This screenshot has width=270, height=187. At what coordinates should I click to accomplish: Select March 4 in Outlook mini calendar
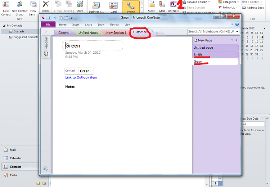coord(262,37)
